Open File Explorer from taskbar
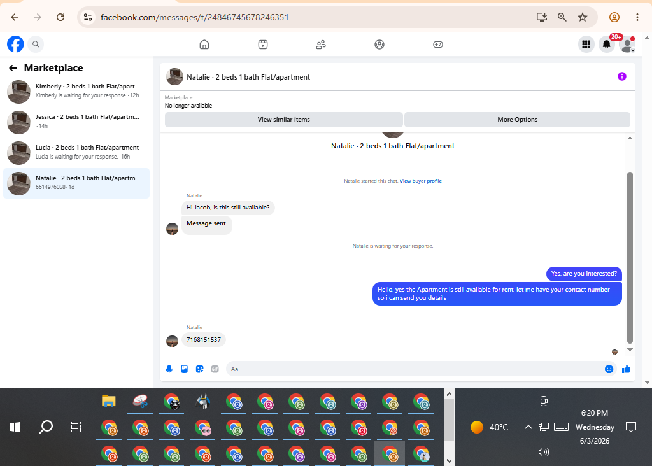Image resolution: width=652 pixels, height=466 pixels. (x=108, y=401)
